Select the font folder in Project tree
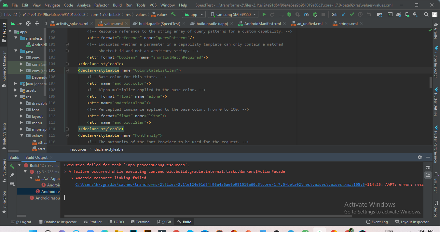This screenshot has width=440, height=232. pos(35,110)
